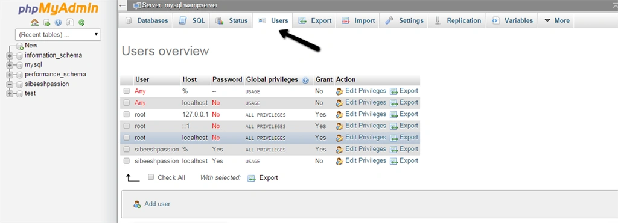618x223 pixels.
Task: Select checkbox for sibeeshpassion localhost row
Action: (x=127, y=161)
